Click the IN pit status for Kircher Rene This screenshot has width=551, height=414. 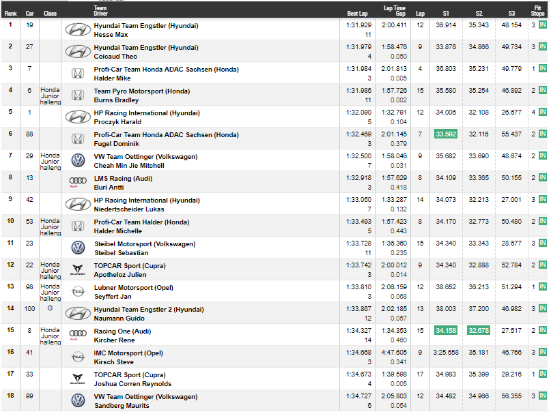click(x=542, y=331)
